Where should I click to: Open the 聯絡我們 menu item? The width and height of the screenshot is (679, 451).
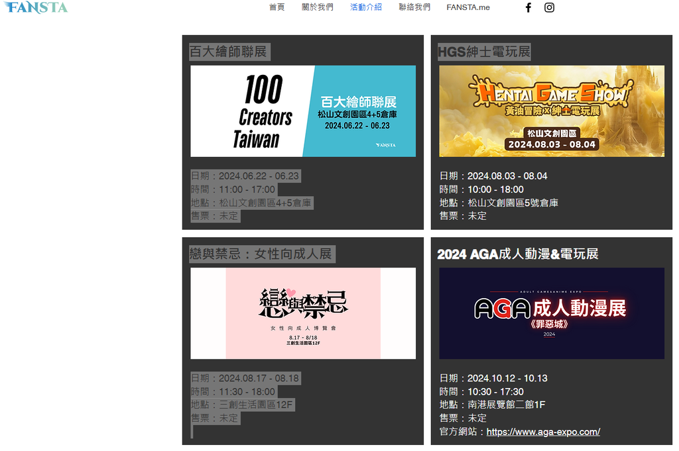pos(414,7)
